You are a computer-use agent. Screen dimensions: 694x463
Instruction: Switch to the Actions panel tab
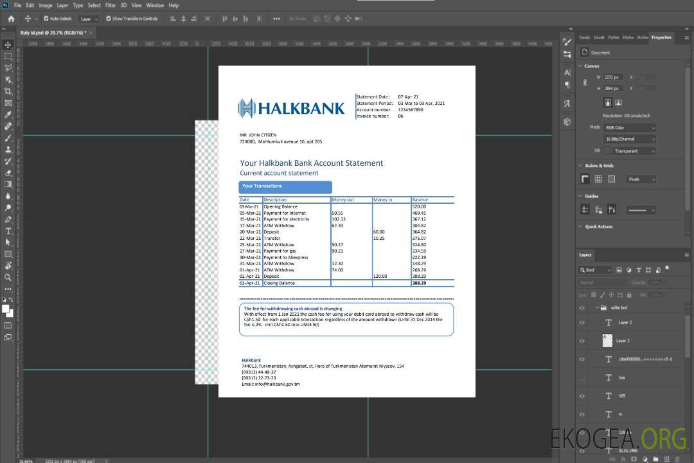[642, 37]
